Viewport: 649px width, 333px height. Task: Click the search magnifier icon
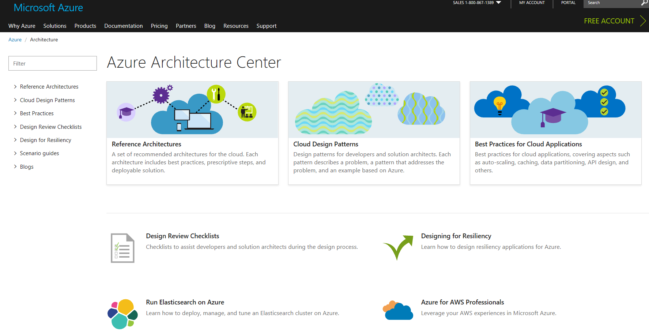click(644, 3)
